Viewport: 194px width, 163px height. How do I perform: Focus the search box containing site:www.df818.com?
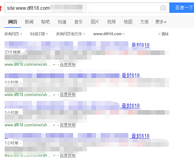pos(79,8)
